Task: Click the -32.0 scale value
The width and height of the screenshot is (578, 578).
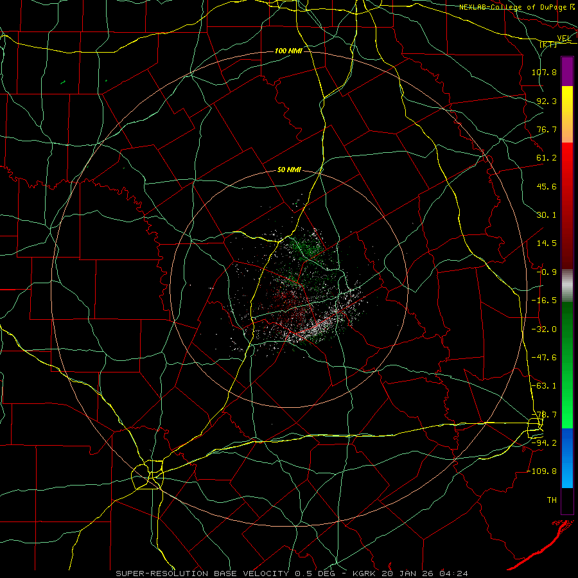Action: coord(544,329)
